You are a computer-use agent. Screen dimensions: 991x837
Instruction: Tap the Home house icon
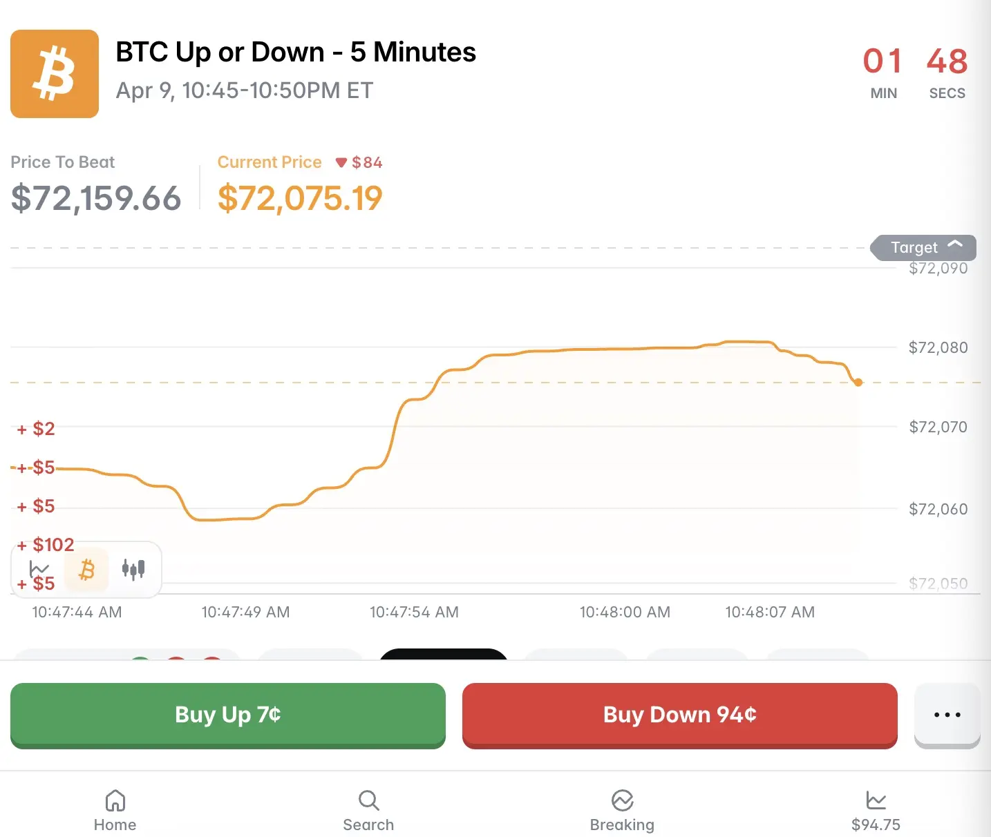(x=115, y=800)
